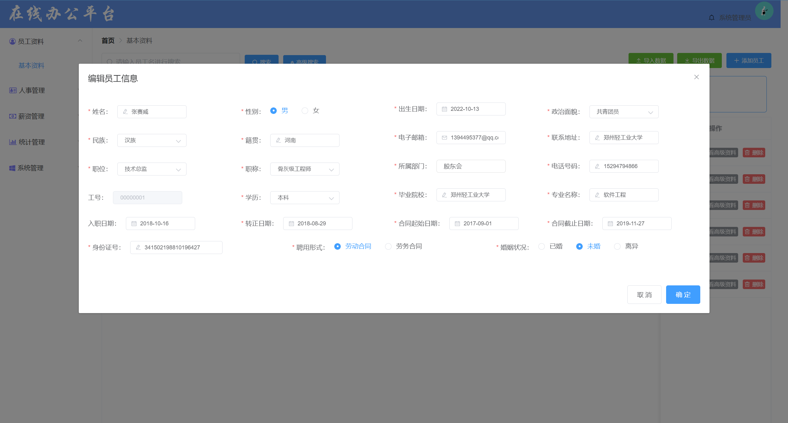
Task: Click the 取消 cancel button
Action: click(644, 295)
